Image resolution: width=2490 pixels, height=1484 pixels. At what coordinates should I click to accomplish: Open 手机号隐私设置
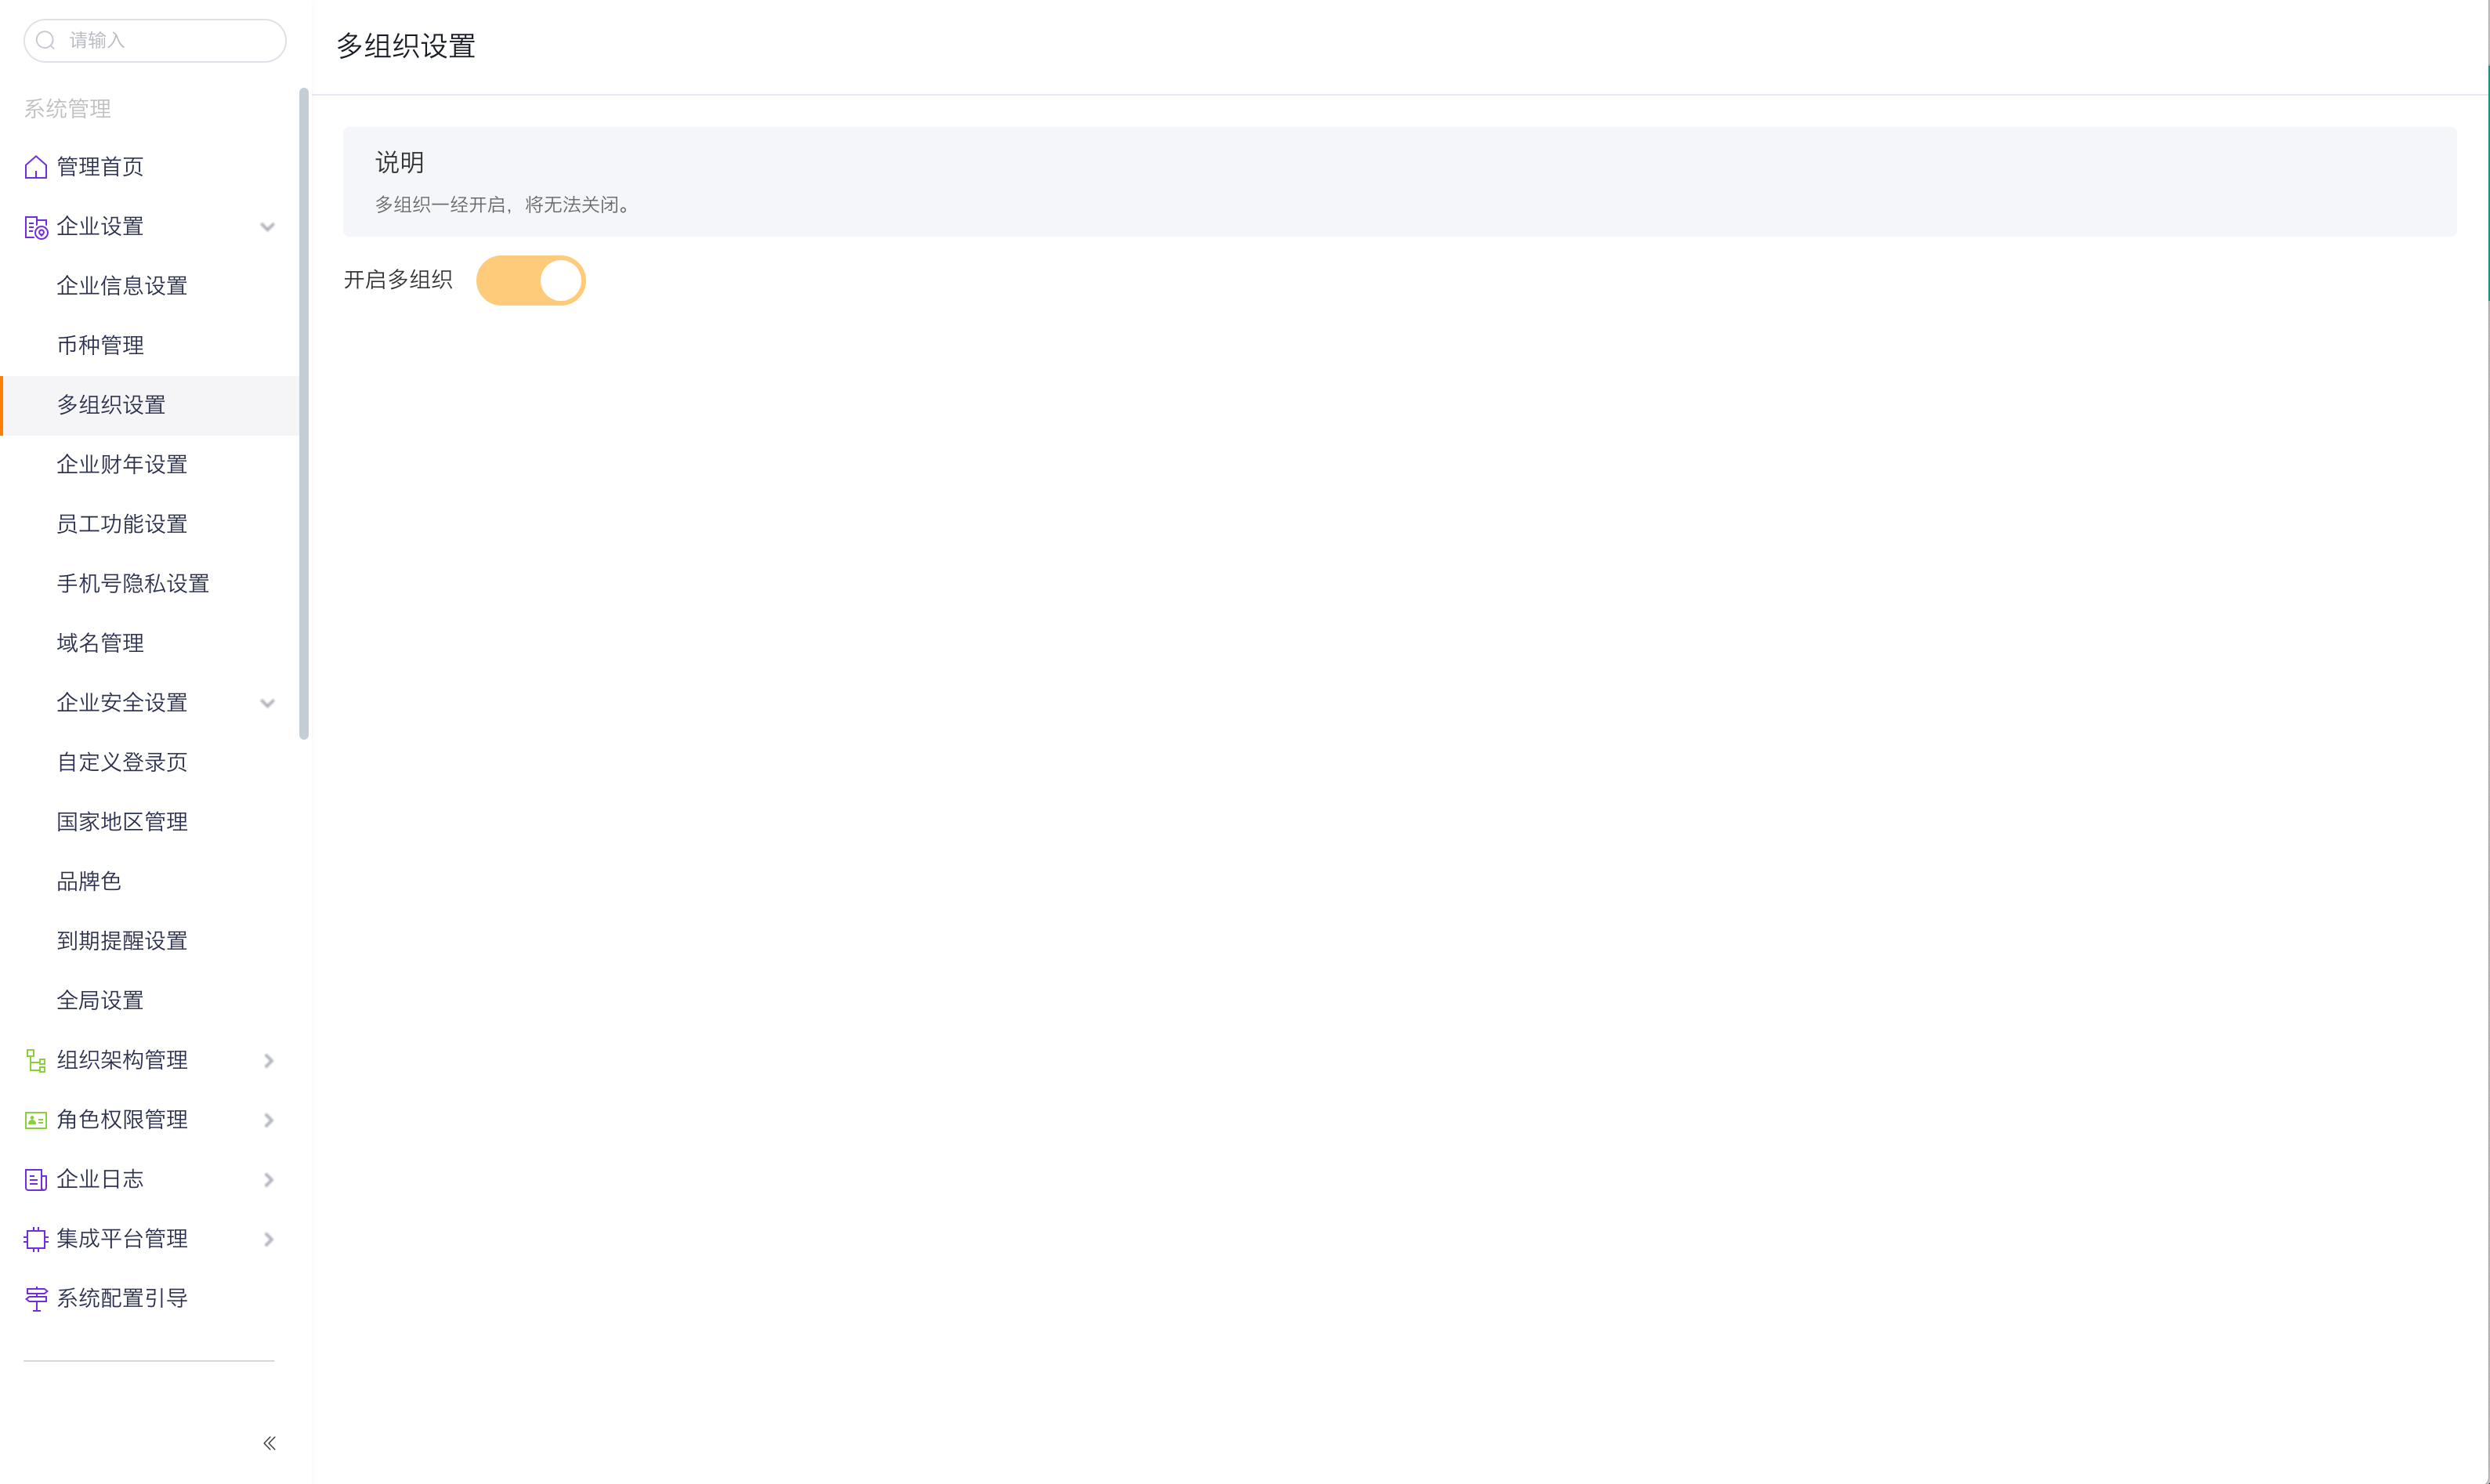click(x=149, y=583)
